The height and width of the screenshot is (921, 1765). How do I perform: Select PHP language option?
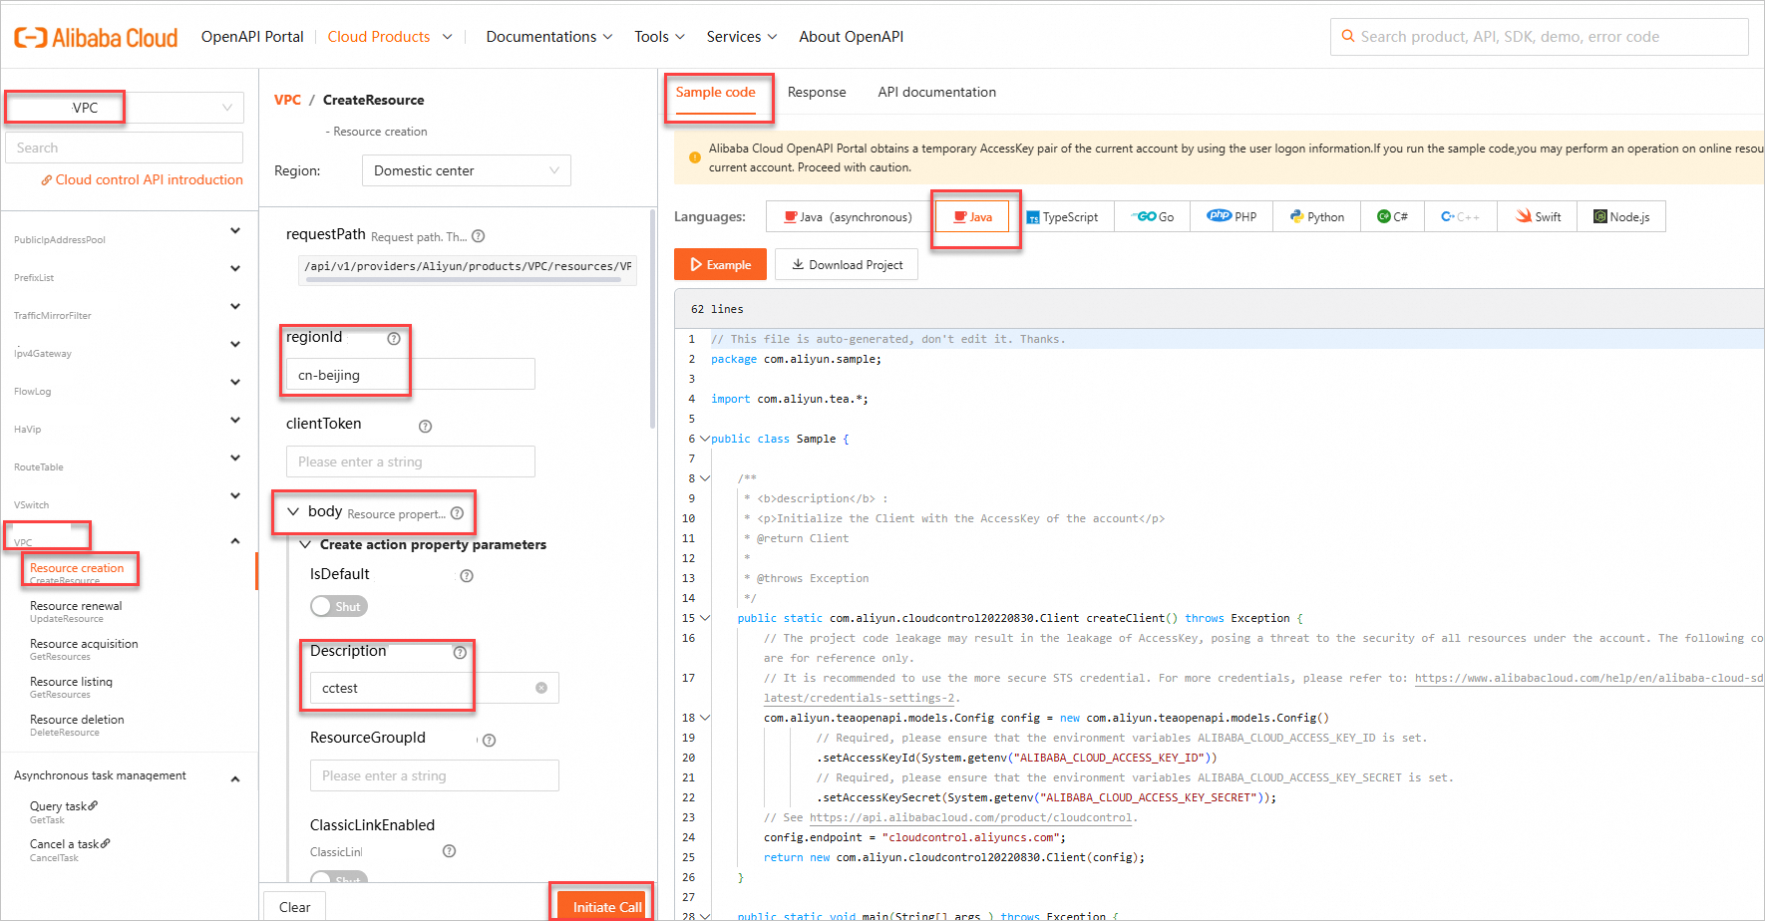click(x=1232, y=216)
